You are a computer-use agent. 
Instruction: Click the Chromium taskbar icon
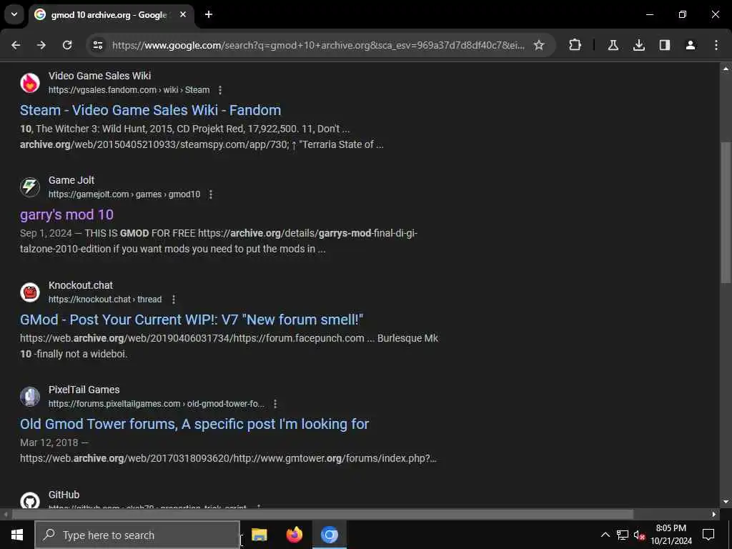click(x=329, y=535)
